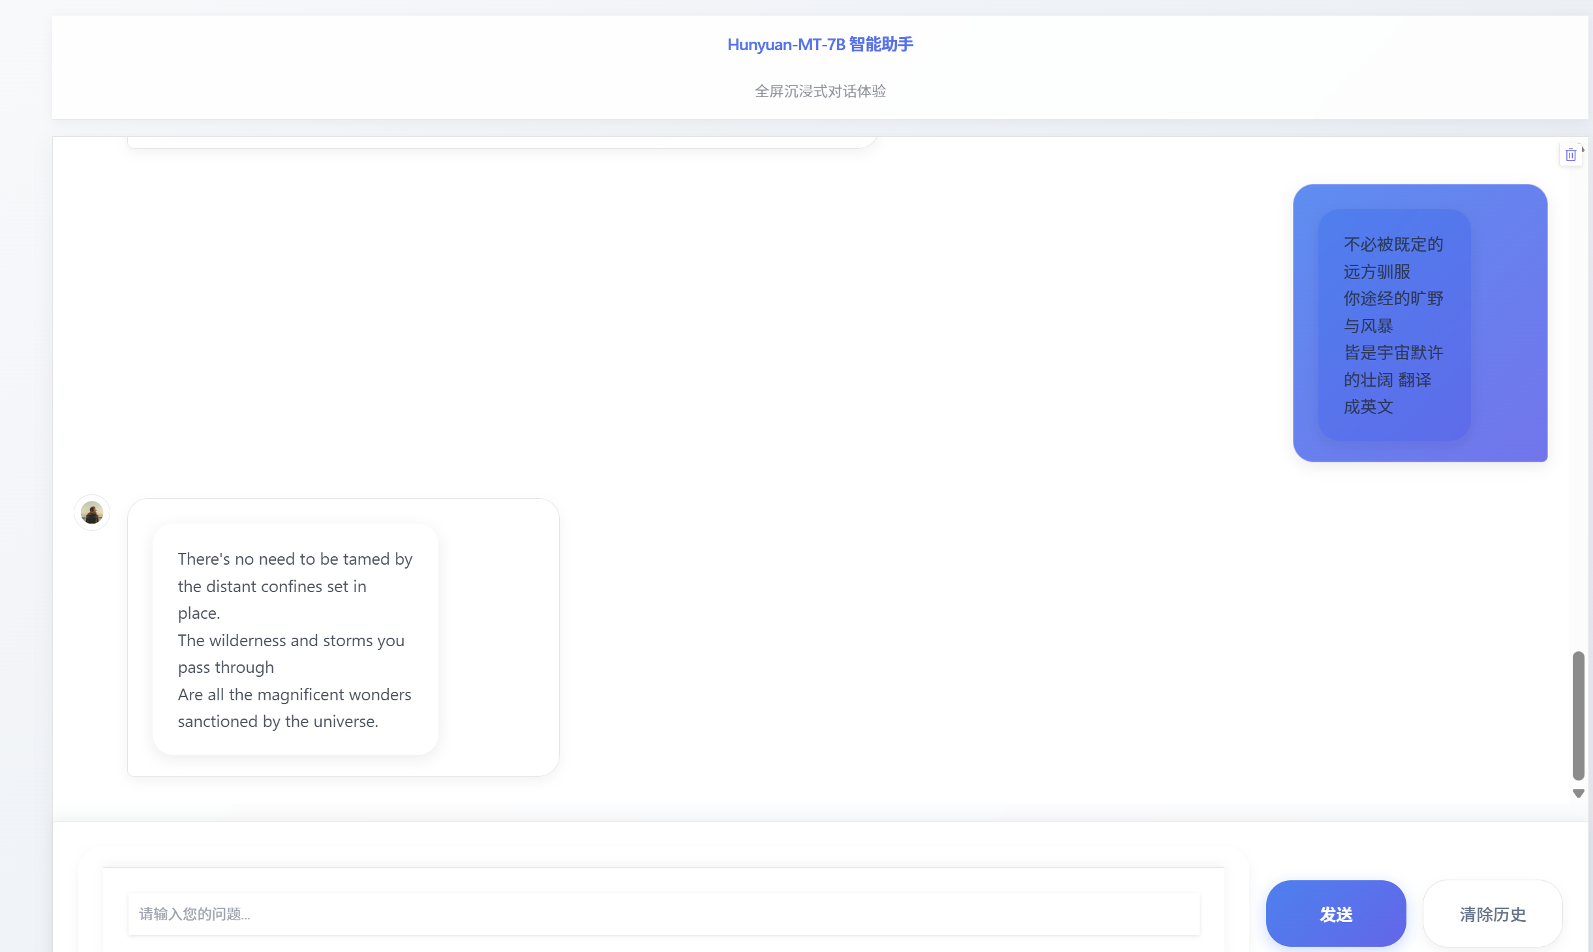
Task: Click the 全屏沉浸式对话体验 subtitle text
Action: [820, 91]
